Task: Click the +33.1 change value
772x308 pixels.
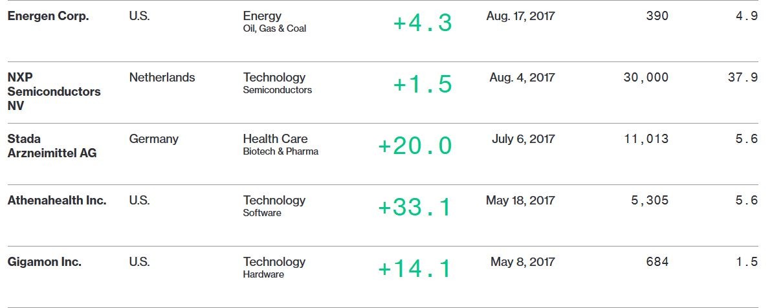Action: [415, 208]
